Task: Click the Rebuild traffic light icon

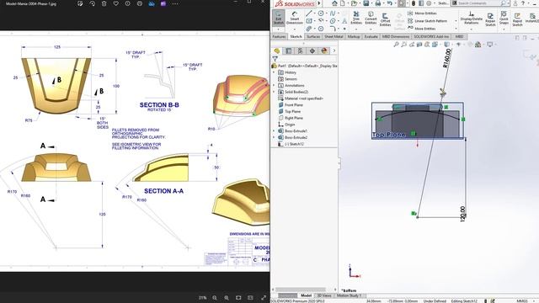Action: click(x=414, y=3)
